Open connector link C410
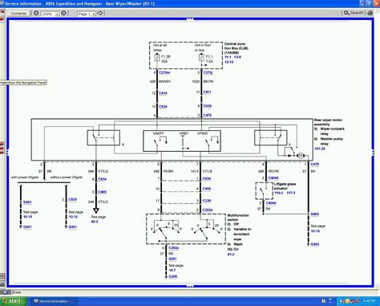Viewport: 380px width, 306px height. click(x=163, y=93)
